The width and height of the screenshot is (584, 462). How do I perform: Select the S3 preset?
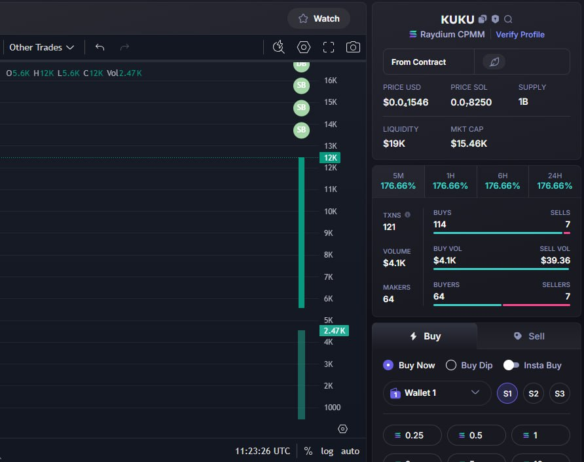pyautogui.click(x=559, y=393)
